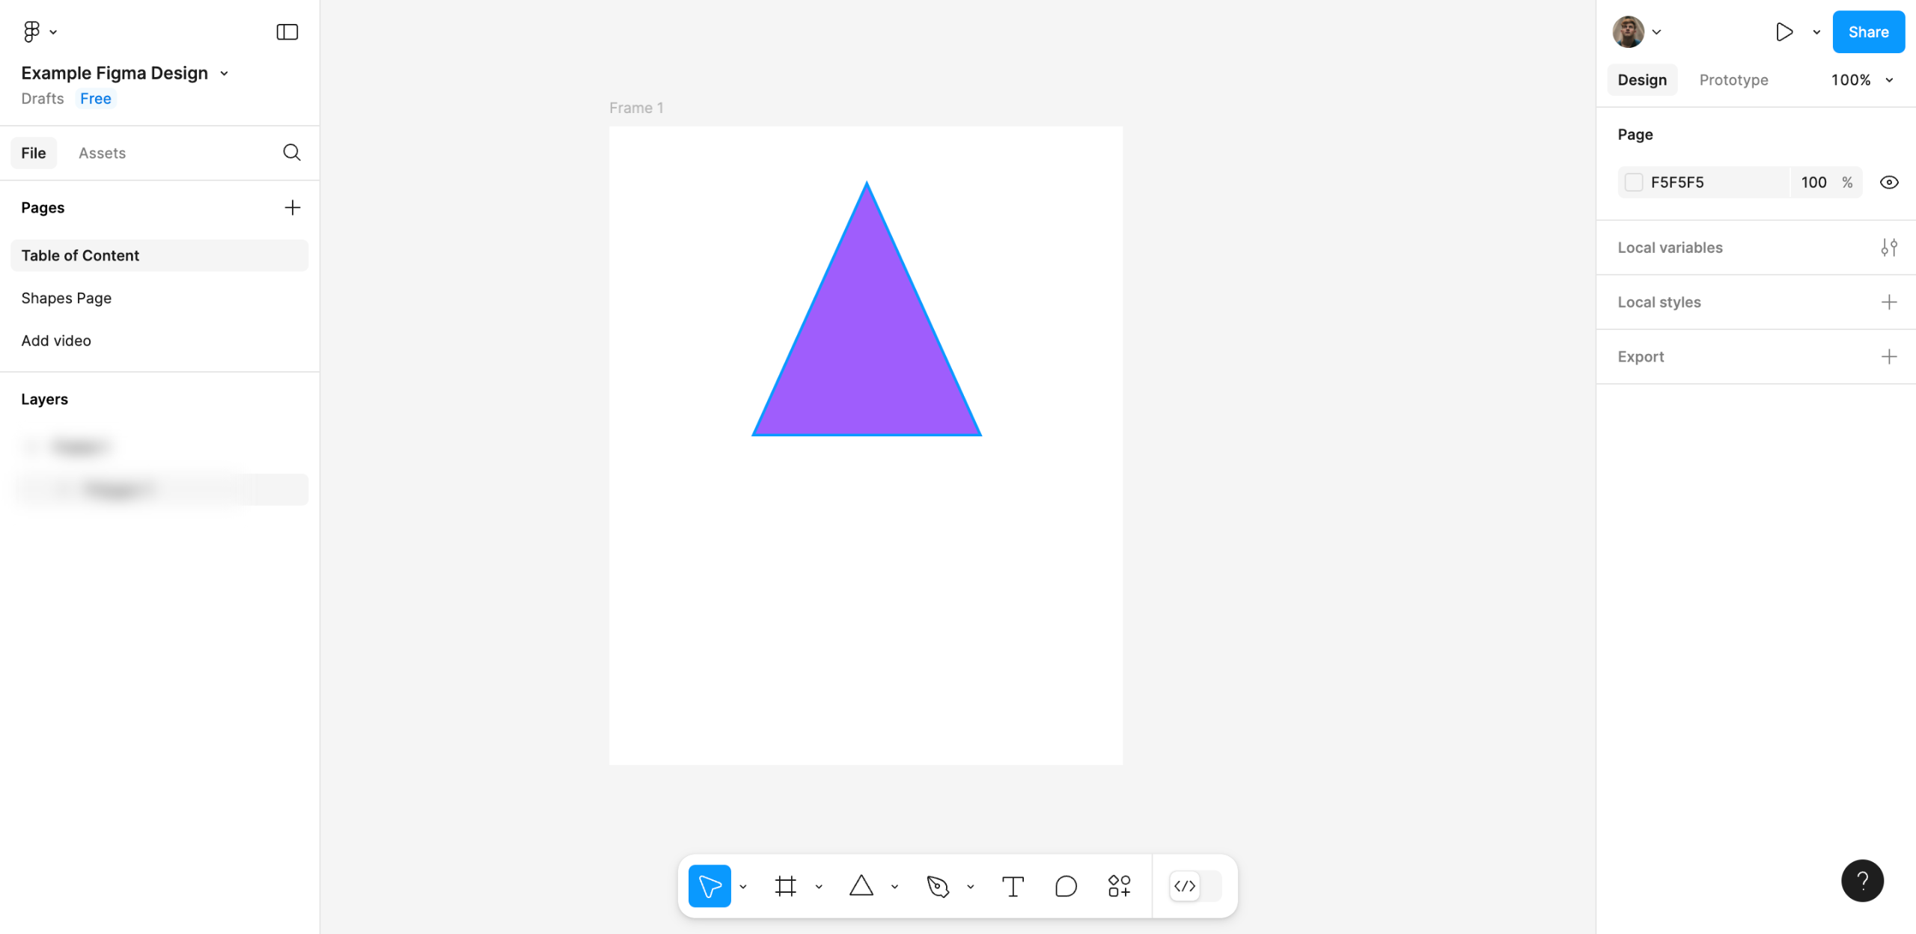
Task: Toggle page background visibility eye
Action: (x=1888, y=183)
